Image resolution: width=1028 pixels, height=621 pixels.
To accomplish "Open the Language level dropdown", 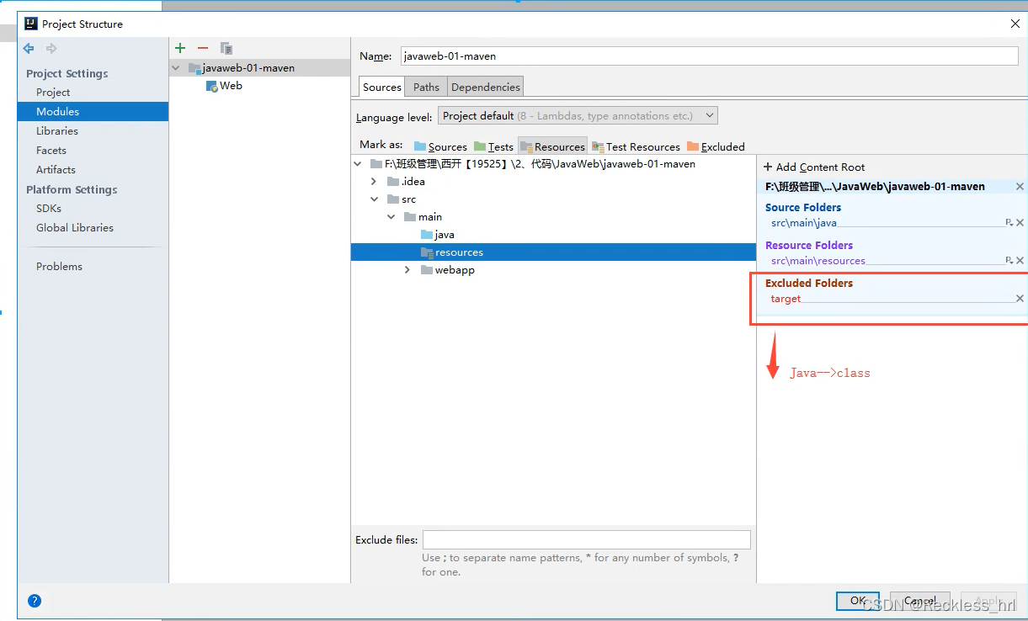I will click(x=578, y=116).
